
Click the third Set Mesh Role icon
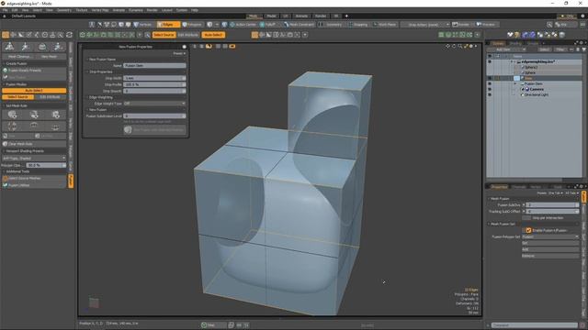[x=56, y=115]
